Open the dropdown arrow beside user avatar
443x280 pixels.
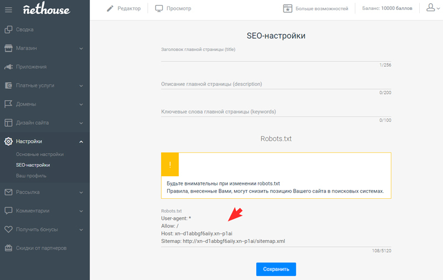pyautogui.click(x=438, y=8)
